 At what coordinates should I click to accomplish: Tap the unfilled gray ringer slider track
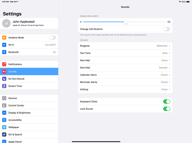[146, 22]
